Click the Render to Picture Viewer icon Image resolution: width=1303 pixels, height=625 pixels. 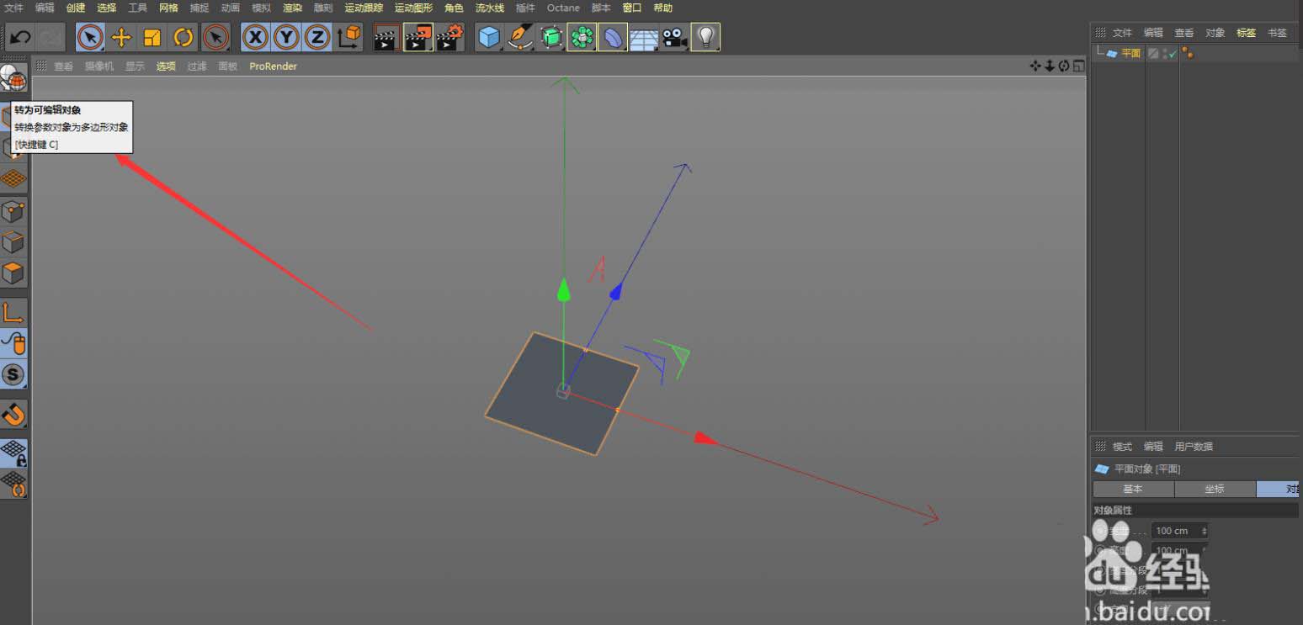(418, 38)
